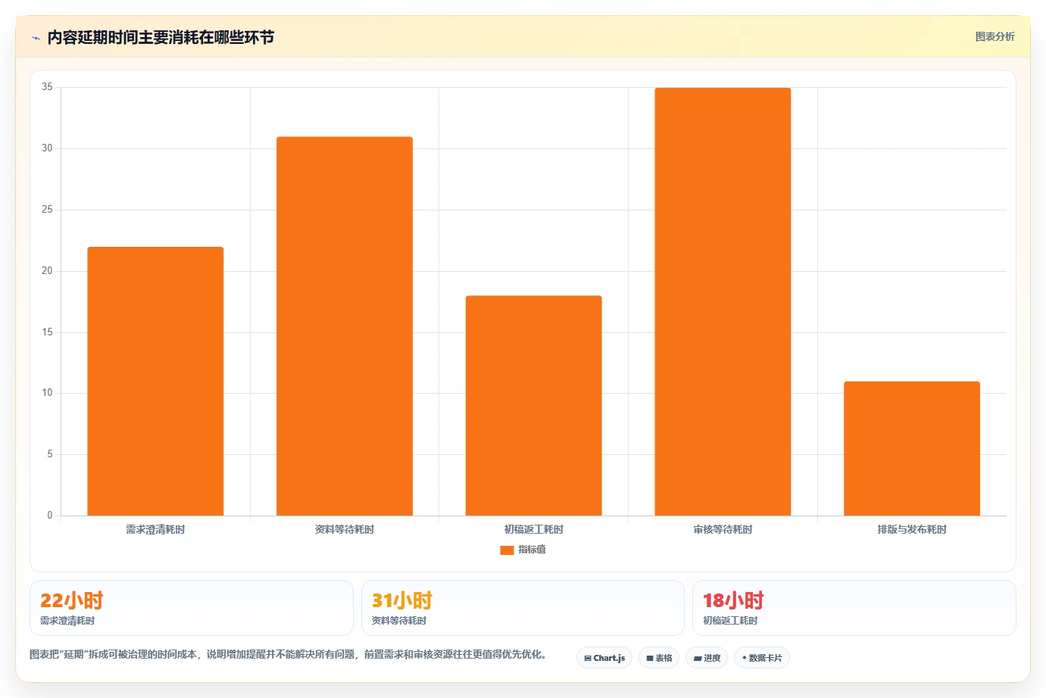Open the 22小时 需求澄清耗时 data card
This screenshot has height=698, width=1046.
192,608
